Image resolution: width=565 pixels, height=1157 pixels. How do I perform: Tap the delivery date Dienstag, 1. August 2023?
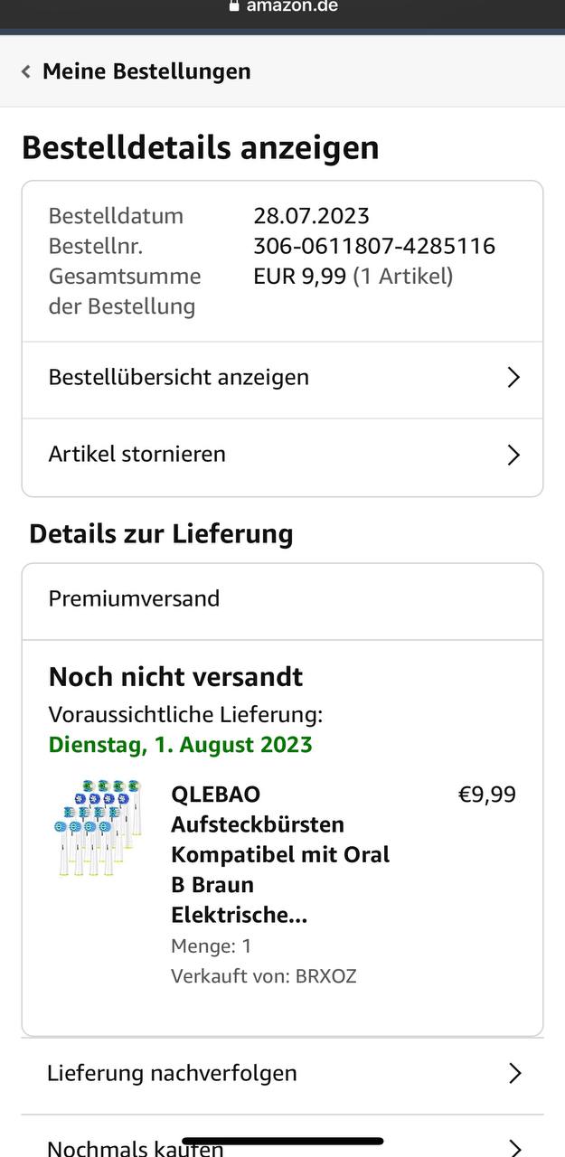click(x=181, y=745)
